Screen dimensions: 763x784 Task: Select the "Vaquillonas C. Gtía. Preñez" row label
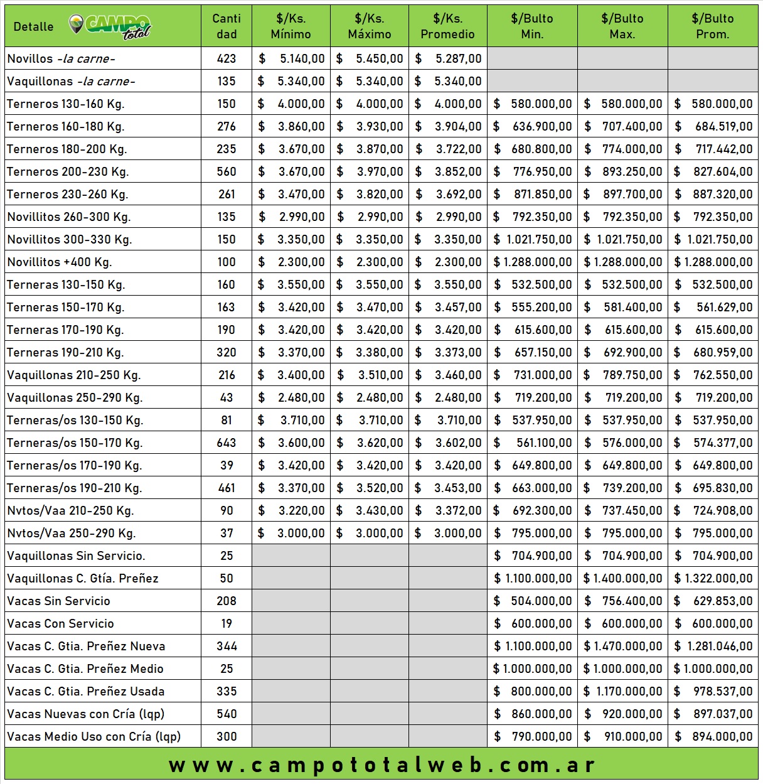83,579
